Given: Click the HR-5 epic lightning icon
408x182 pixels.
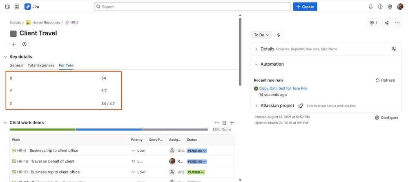Looking at the screenshot, I should tap(67, 22).
